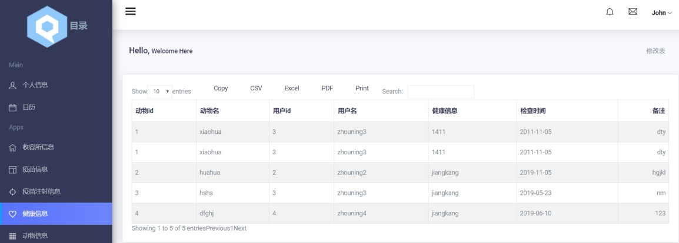Expand the John user dropdown
The width and height of the screenshot is (679, 243).
pyautogui.click(x=662, y=12)
